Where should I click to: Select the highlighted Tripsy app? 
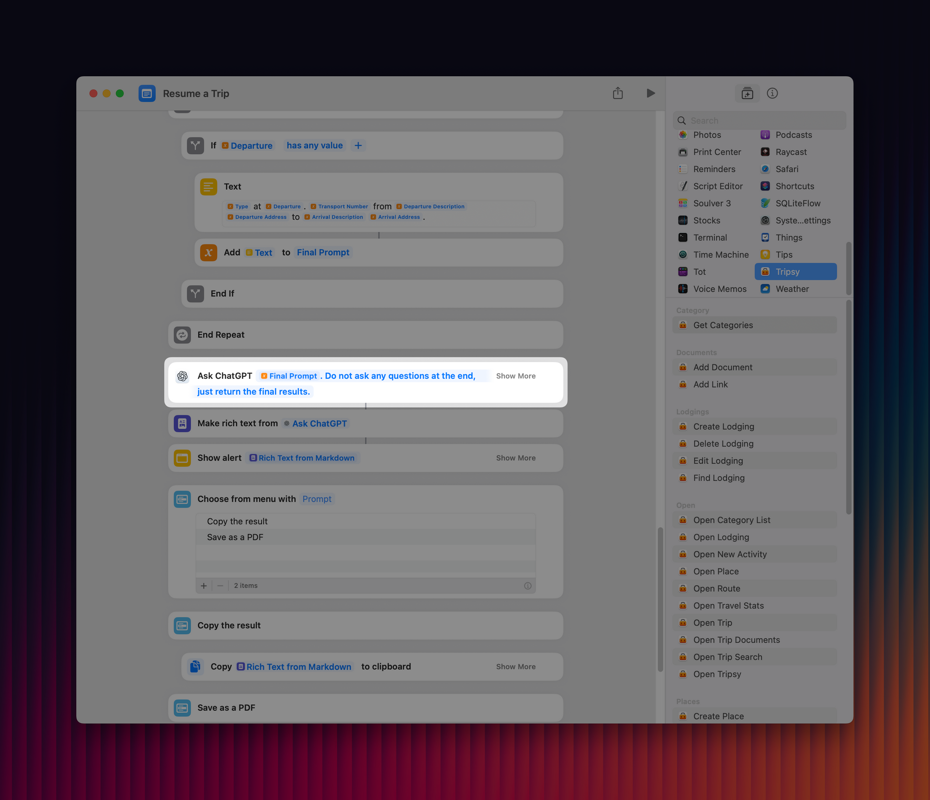pos(796,272)
